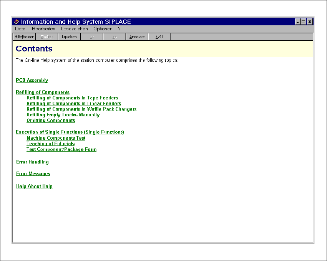Image resolution: width=327 pixels, height=261 pixels.
Task: Open the PCB Assembly topic link
Action: pyautogui.click(x=32, y=80)
